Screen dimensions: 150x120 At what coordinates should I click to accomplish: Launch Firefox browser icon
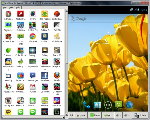[57, 75]
